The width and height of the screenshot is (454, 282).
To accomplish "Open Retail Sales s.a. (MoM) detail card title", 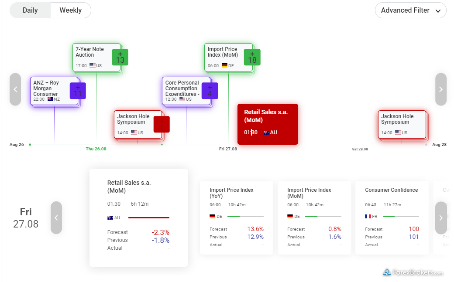I will [x=129, y=187].
